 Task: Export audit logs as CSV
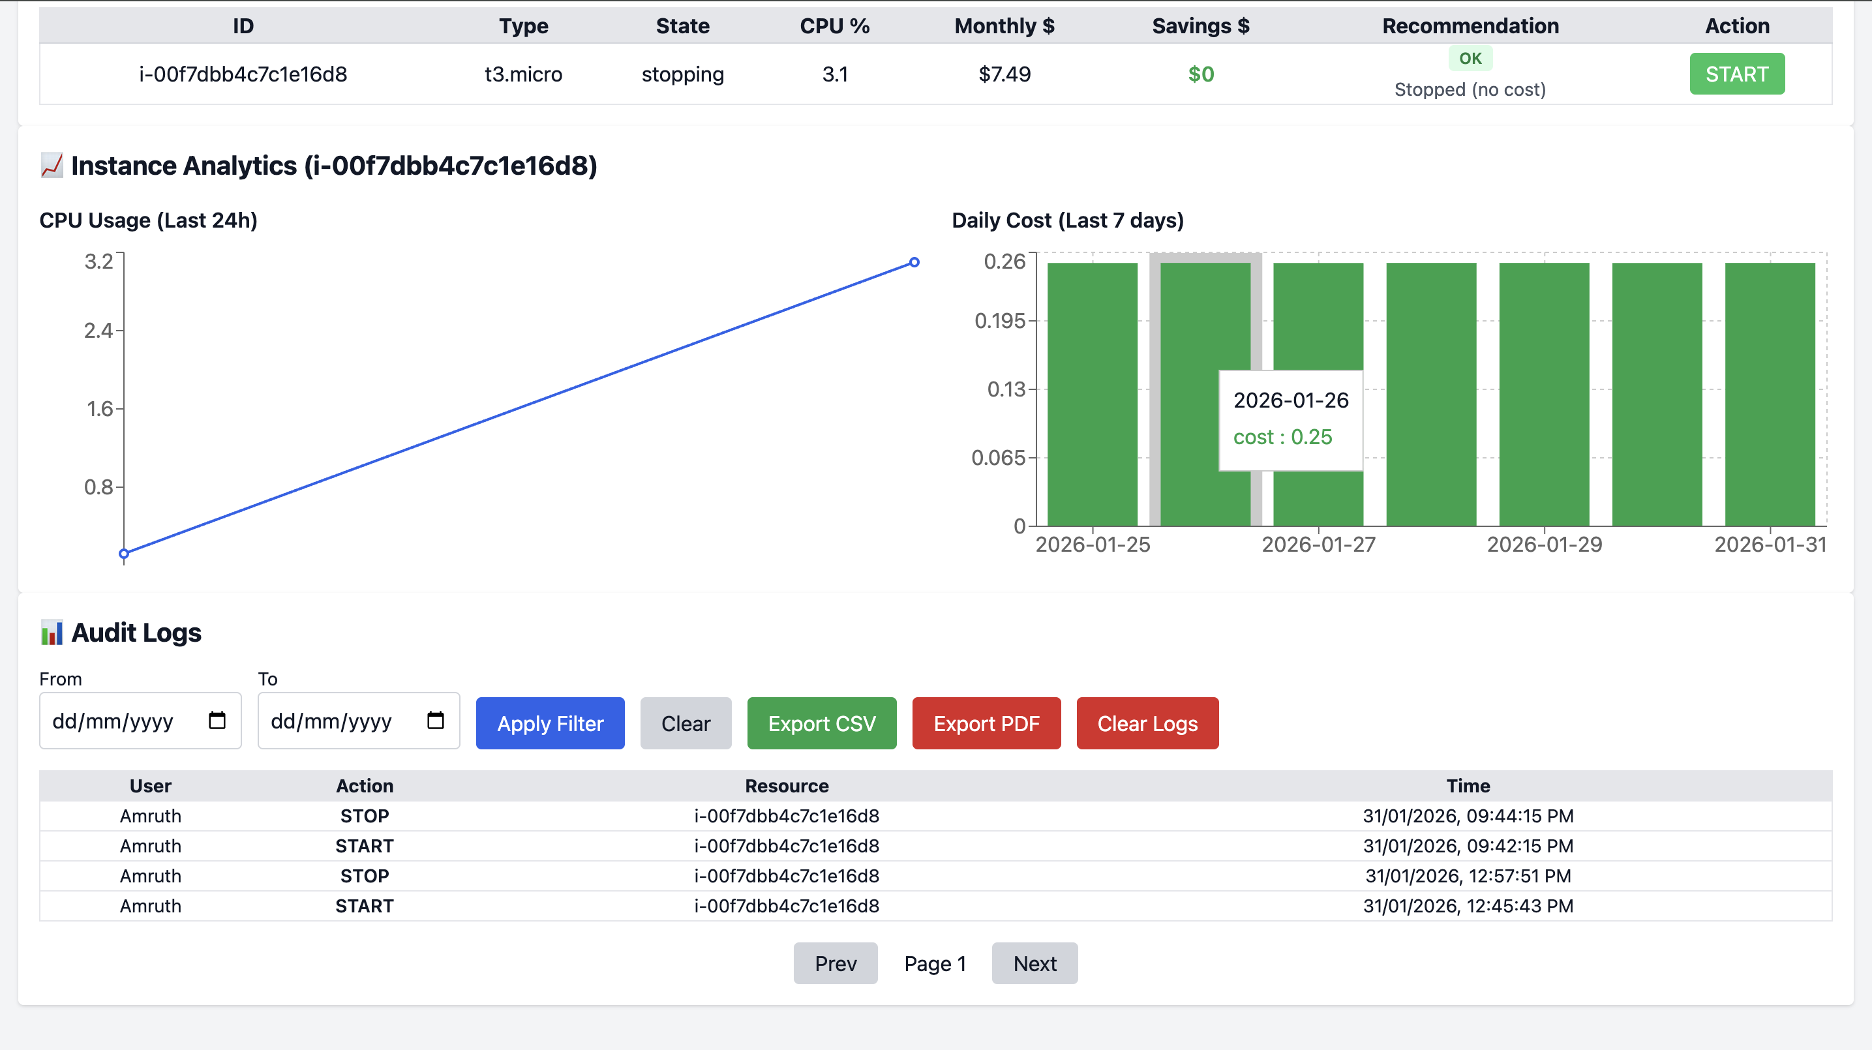click(821, 723)
